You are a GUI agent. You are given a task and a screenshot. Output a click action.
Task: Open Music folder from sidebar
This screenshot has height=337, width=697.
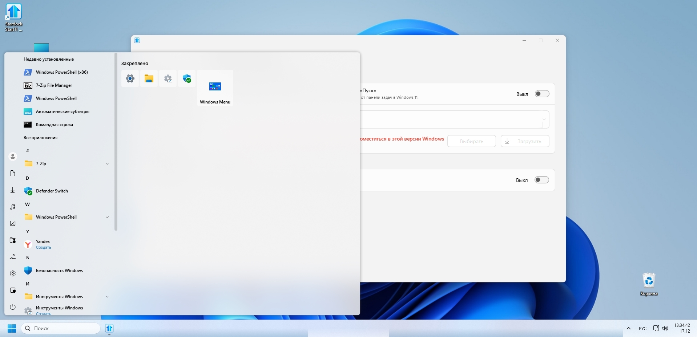13,207
